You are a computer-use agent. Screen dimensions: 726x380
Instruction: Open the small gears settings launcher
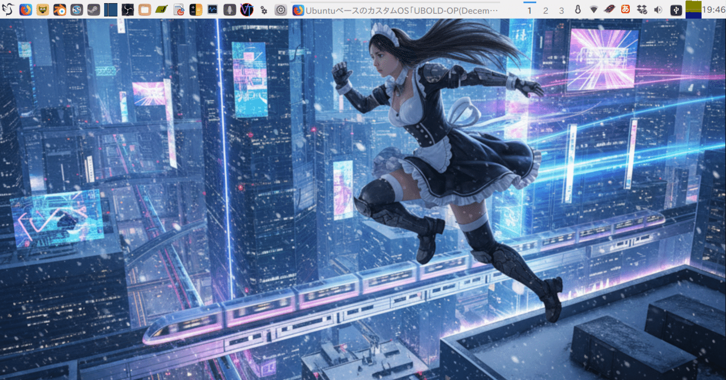264,10
